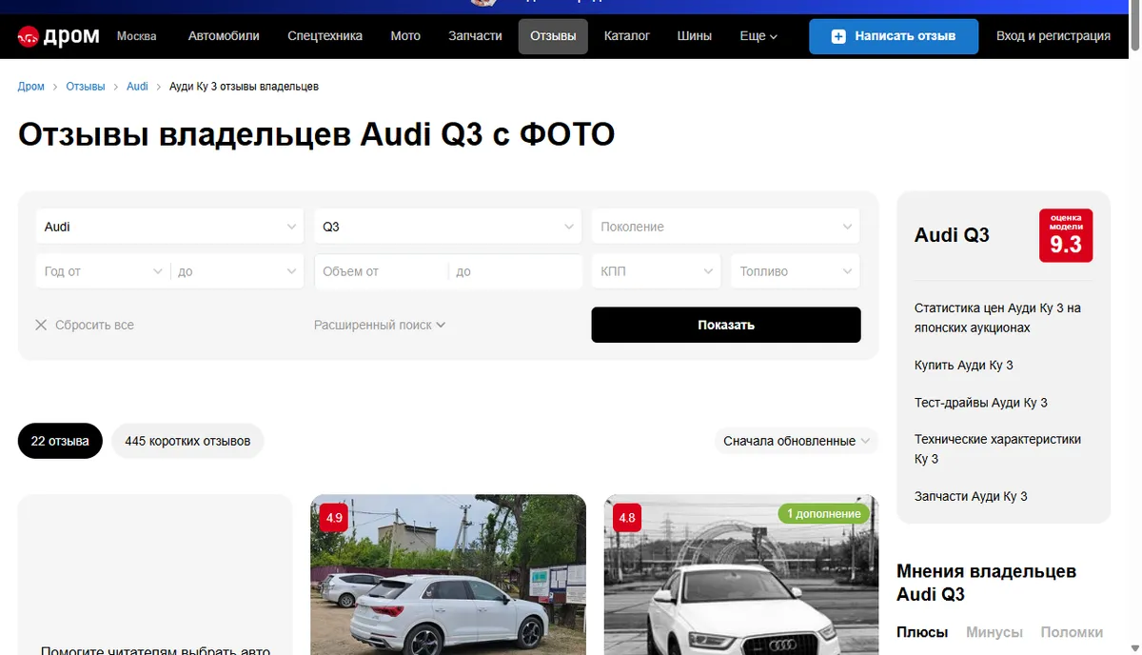Click the Отзывы breadcrumb link

click(86, 87)
